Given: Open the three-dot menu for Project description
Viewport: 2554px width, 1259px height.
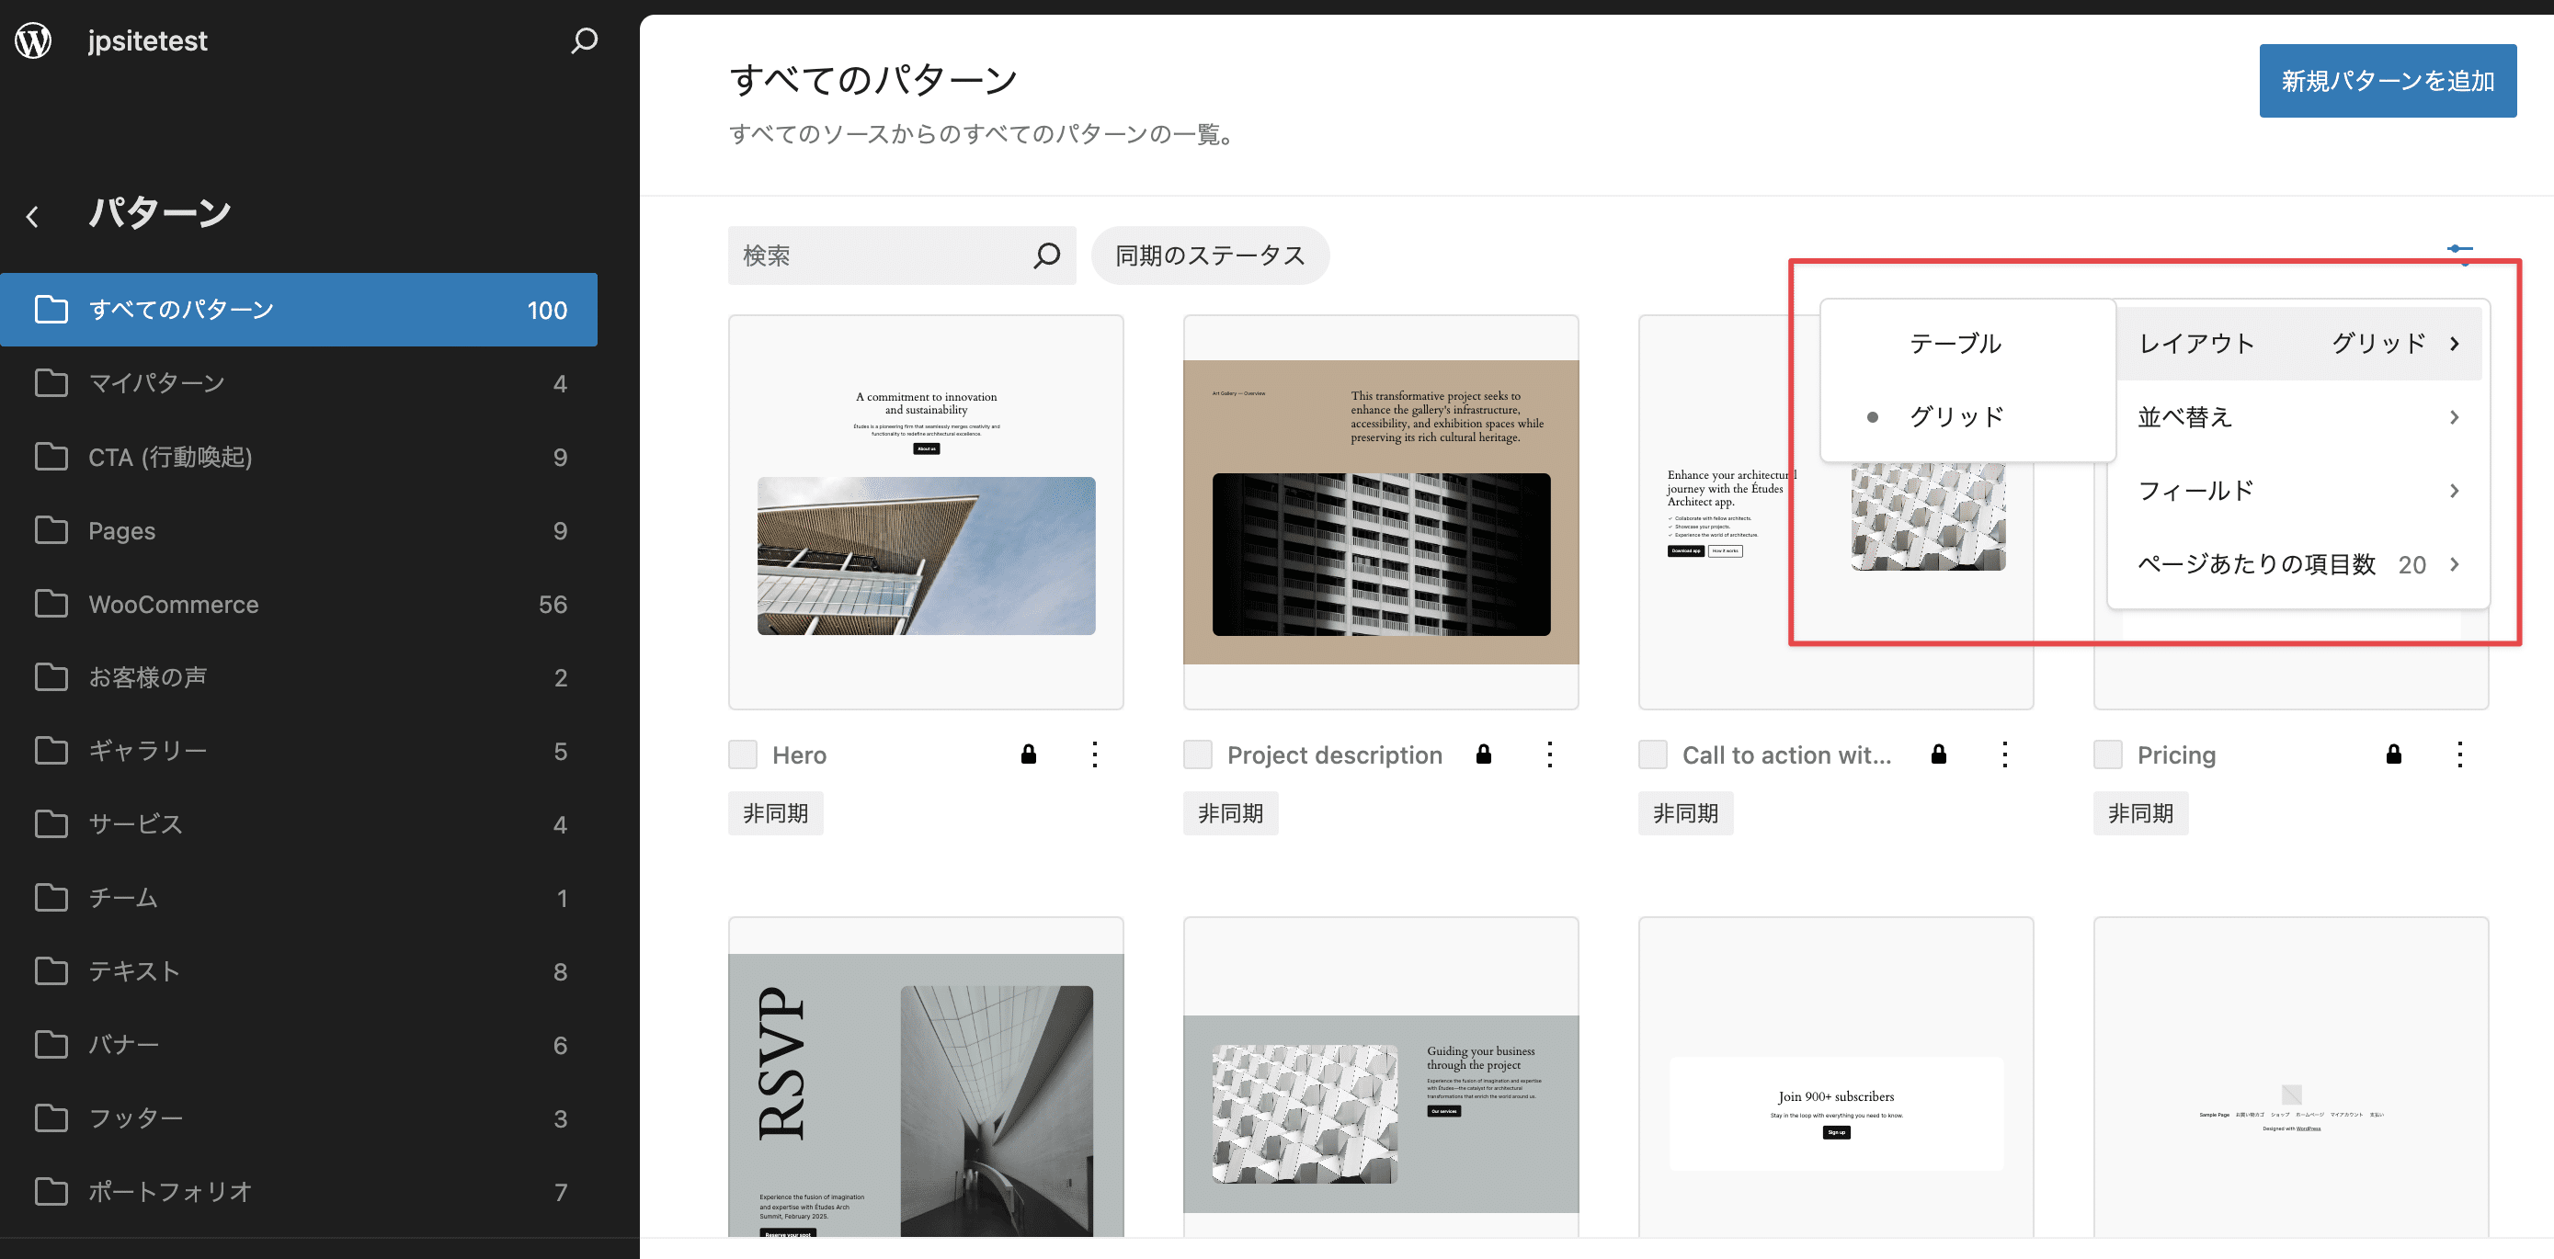Looking at the screenshot, I should (1550, 754).
